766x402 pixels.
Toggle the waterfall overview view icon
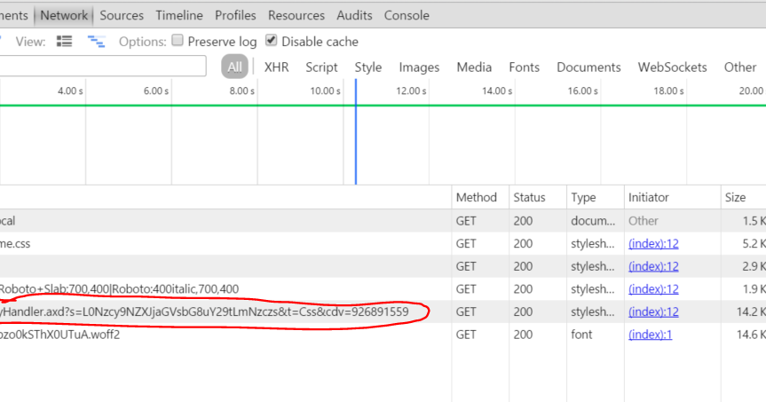coord(96,42)
